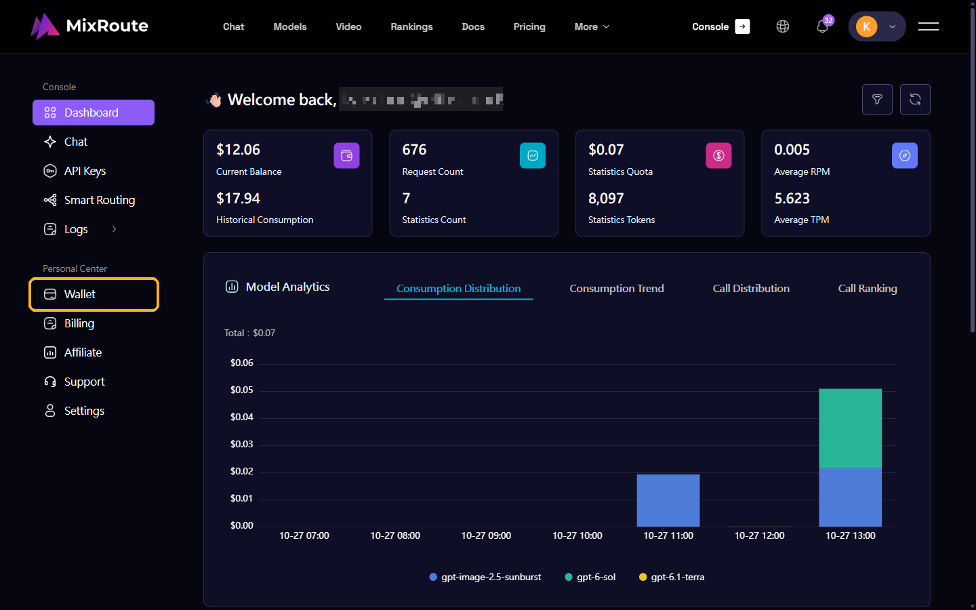Click the API Keys sidebar icon
The image size is (976, 610).
point(50,171)
